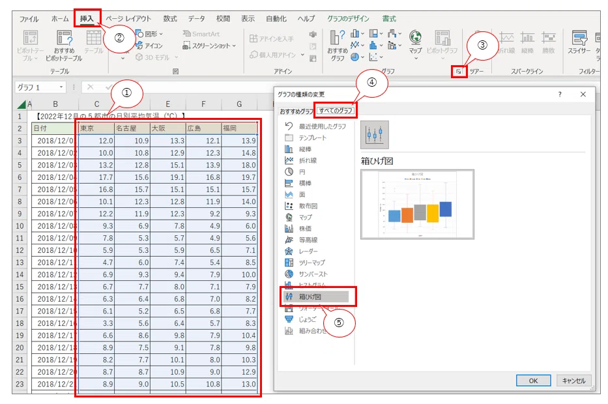Click OK in chart type dialog

click(533, 381)
